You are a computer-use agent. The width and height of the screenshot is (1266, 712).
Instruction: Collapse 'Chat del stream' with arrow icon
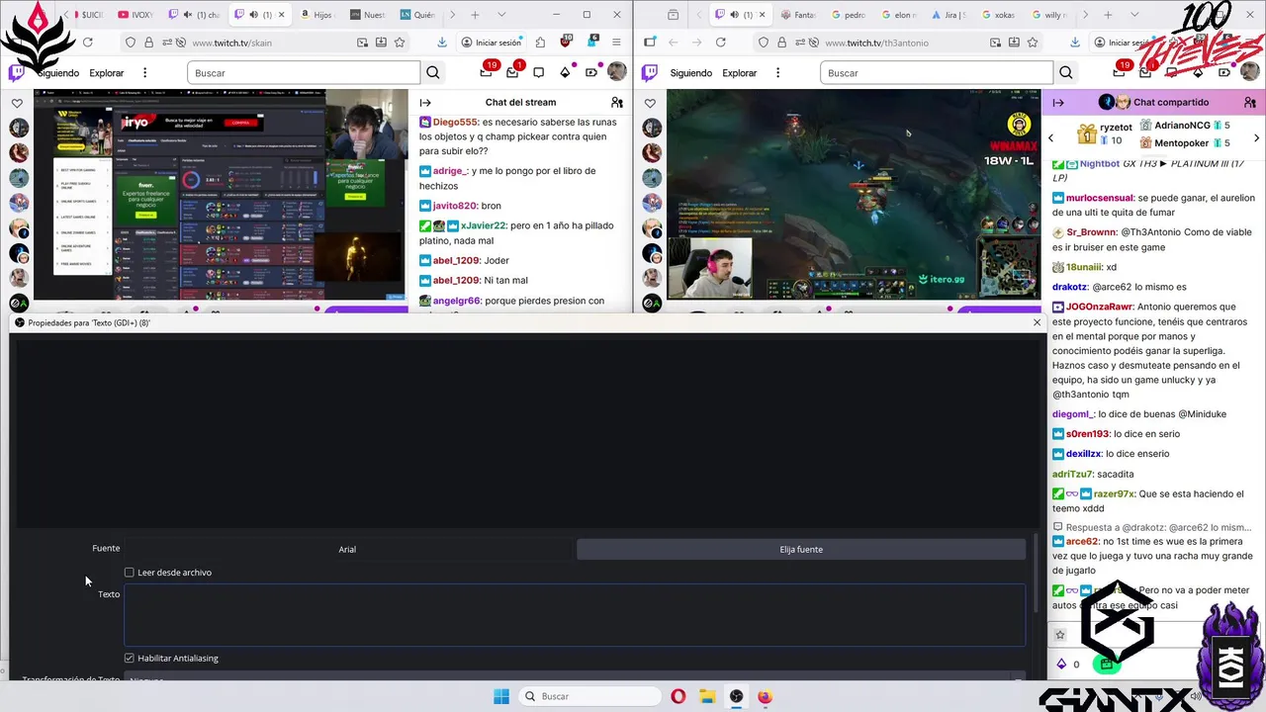(x=425, y=103)
